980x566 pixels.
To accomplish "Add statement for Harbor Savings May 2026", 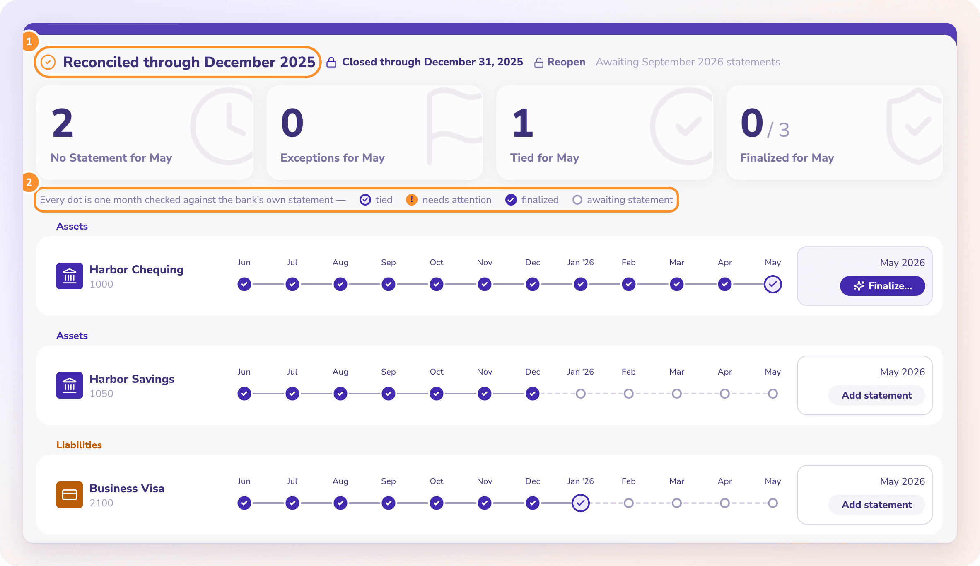I will (876, 395).
